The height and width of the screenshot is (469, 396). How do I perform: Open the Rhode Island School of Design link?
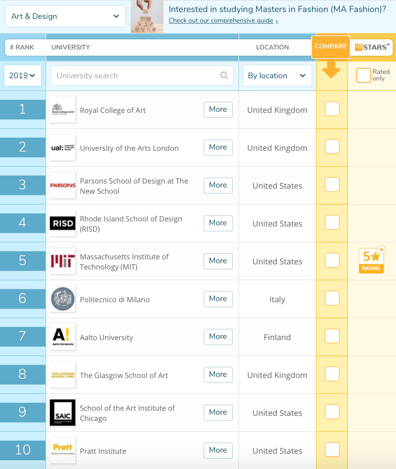[131, 224]
